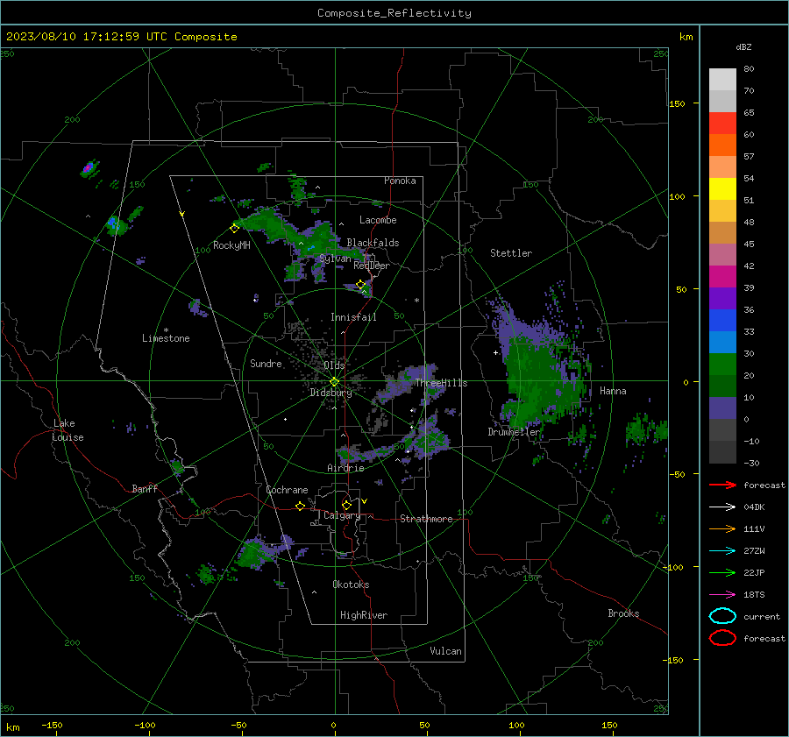The width and height of the screenshot is (789, 737).
Task: Click the Airdrie city label
Action: 345,468
